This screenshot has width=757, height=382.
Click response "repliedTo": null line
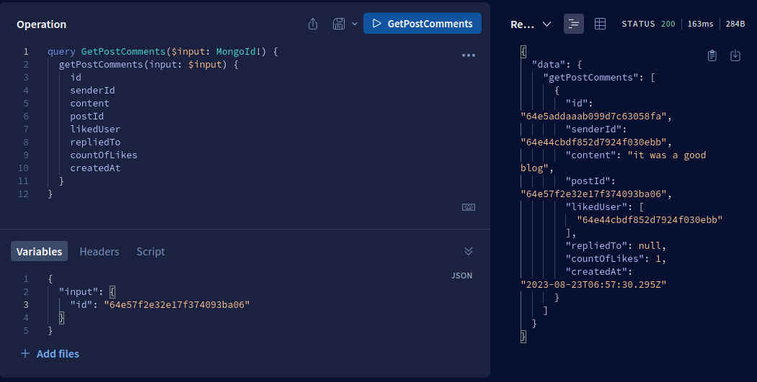coord(616,246)
